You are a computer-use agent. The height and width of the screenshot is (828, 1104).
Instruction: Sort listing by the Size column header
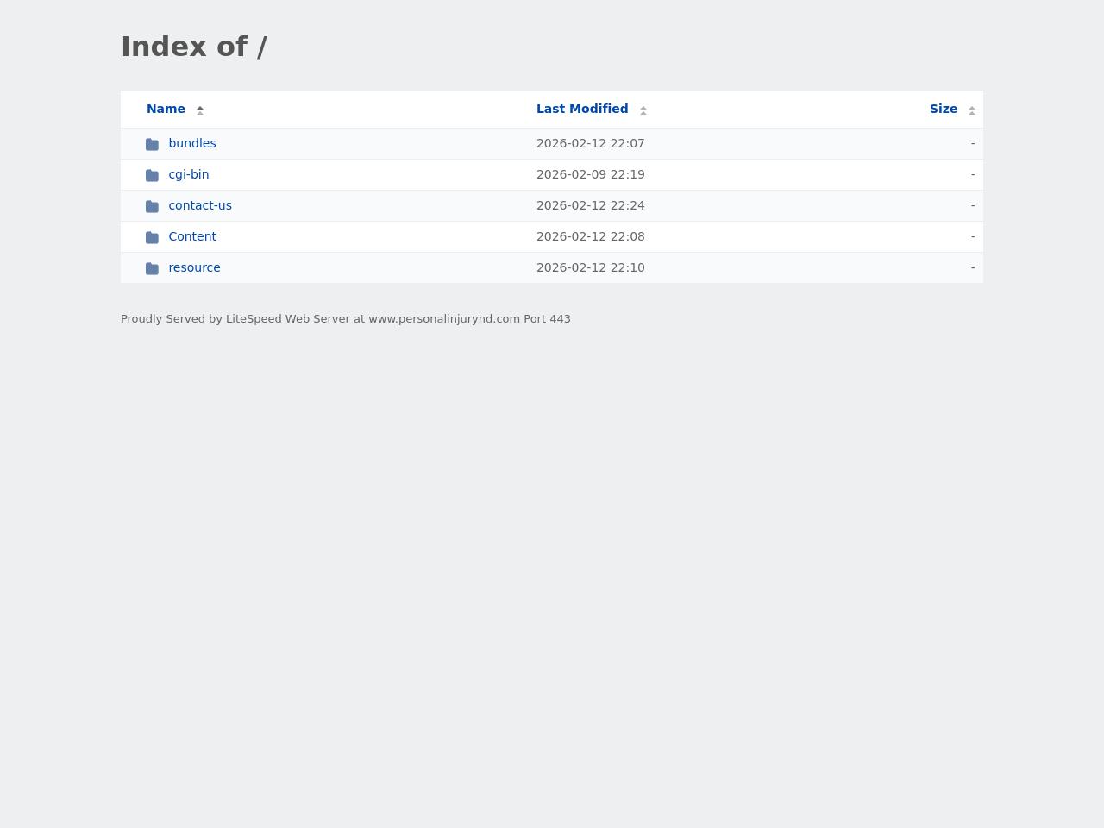pos(943,109)
